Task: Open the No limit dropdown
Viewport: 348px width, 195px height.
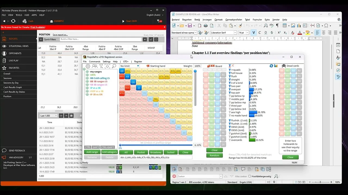Action: point(130,66)
